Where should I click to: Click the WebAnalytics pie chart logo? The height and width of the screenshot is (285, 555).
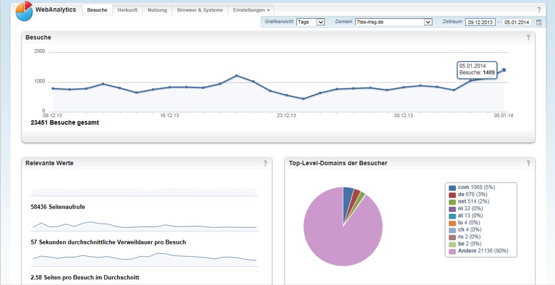coord(24,11)
